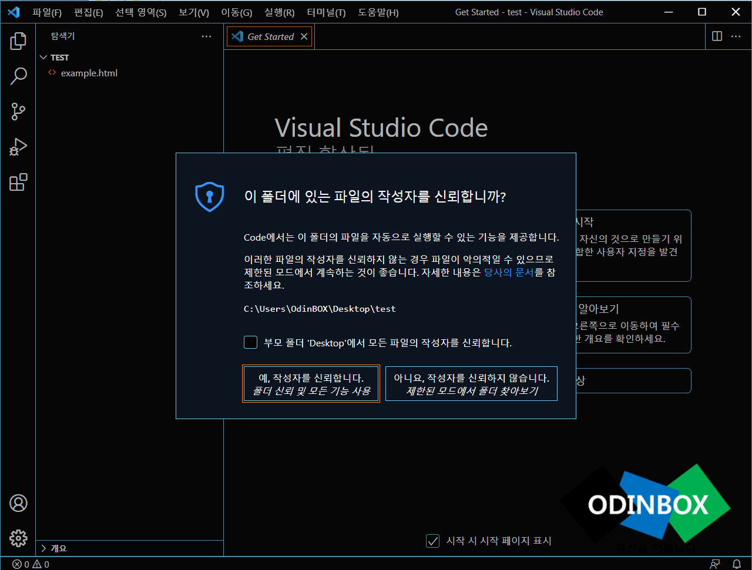This screenshot has height=570, width=752.
Task: Close the Get Started tab
Action: coord(304,36)
